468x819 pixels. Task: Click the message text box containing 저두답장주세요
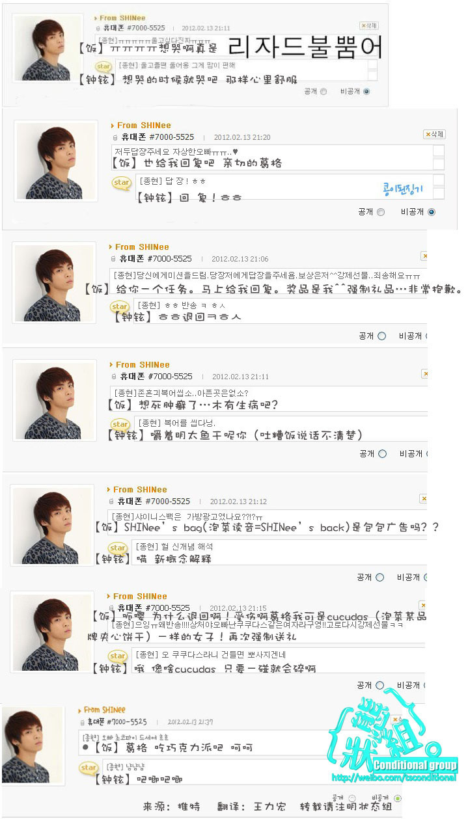click(x=273, y=157)
